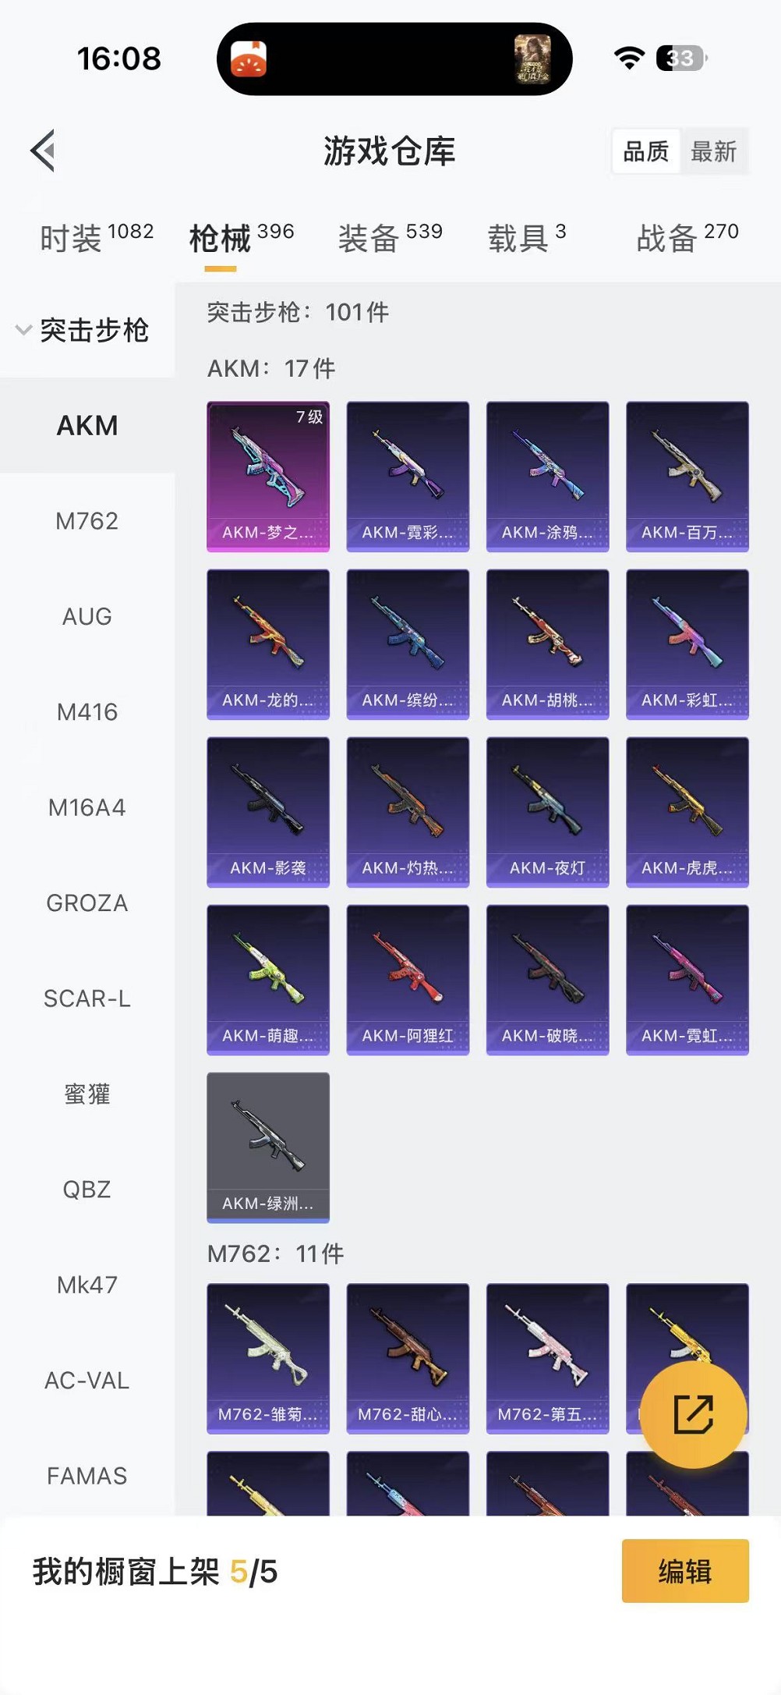Switch sorting to 最新
This screenshot has width=781, height=1695.
714,151
